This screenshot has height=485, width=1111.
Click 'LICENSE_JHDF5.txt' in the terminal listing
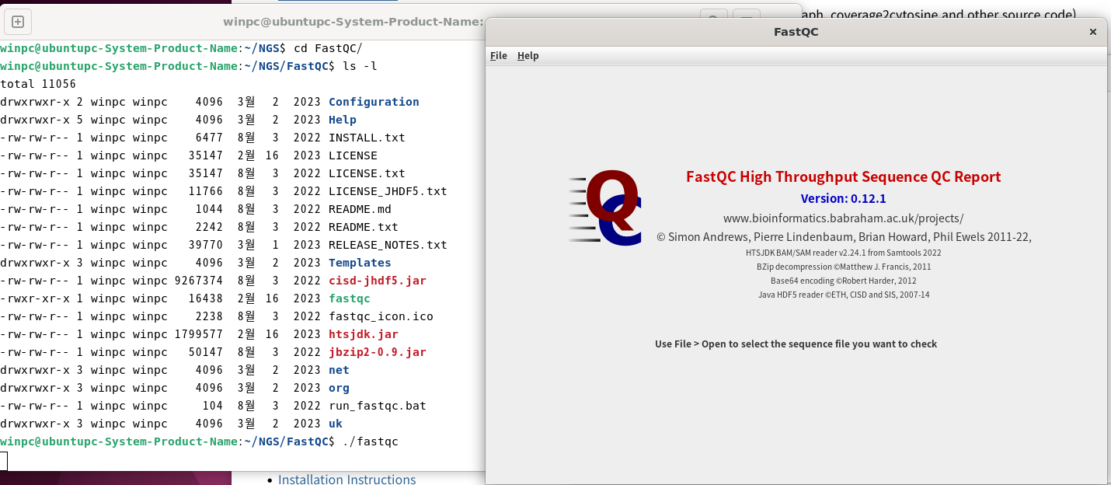(x=388, y=191)
